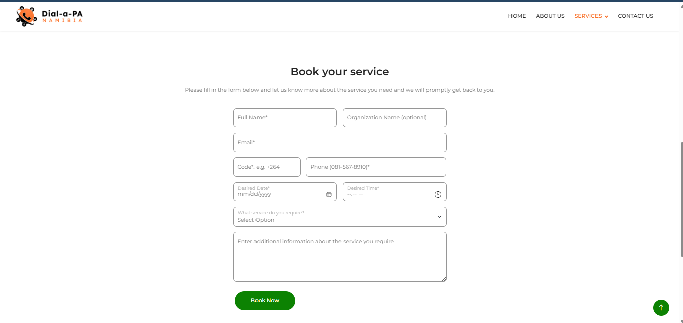Screen dimensions: 683x323
Task: Click the Dial-a-PA Namibia logo
Action: pyautogui.click(x=49, y=16)
